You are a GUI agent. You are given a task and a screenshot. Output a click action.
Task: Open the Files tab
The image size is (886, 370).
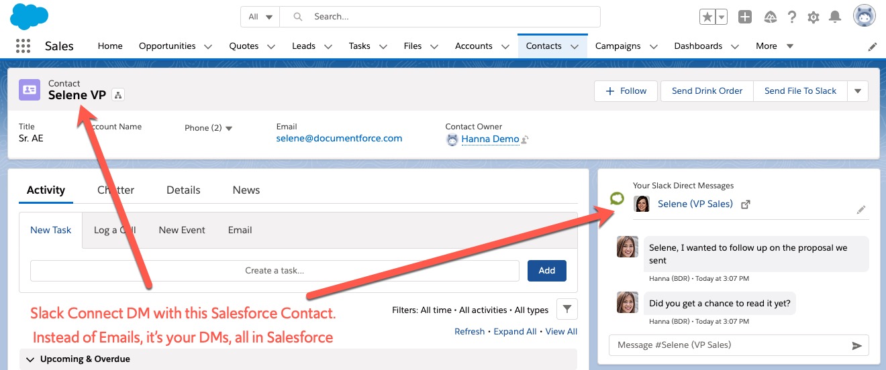tap(413, 46)
